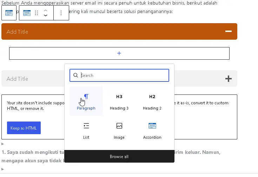Insert an Accordion block
This screenshot has width=258, height=177.
pyautogui.click(x=152, y=130)
